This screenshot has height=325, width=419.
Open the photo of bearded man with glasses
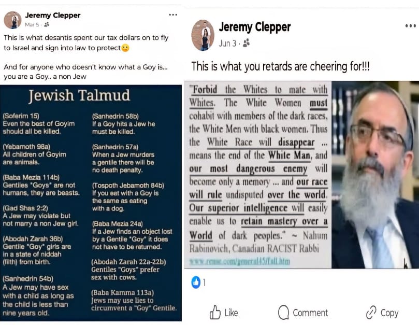click(x=375, y=175)
